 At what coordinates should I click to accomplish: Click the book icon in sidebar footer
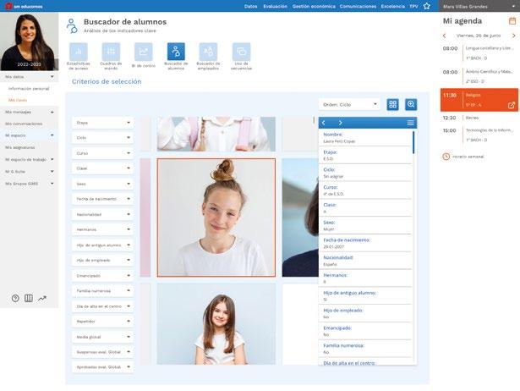click(29, 298)
